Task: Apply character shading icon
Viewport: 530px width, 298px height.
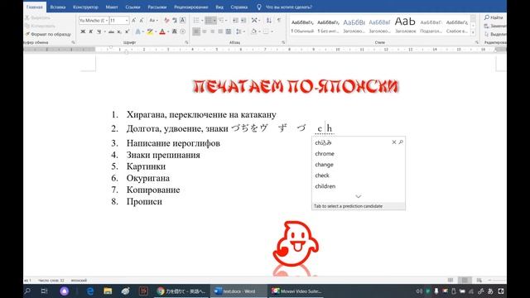Action: 175,31
